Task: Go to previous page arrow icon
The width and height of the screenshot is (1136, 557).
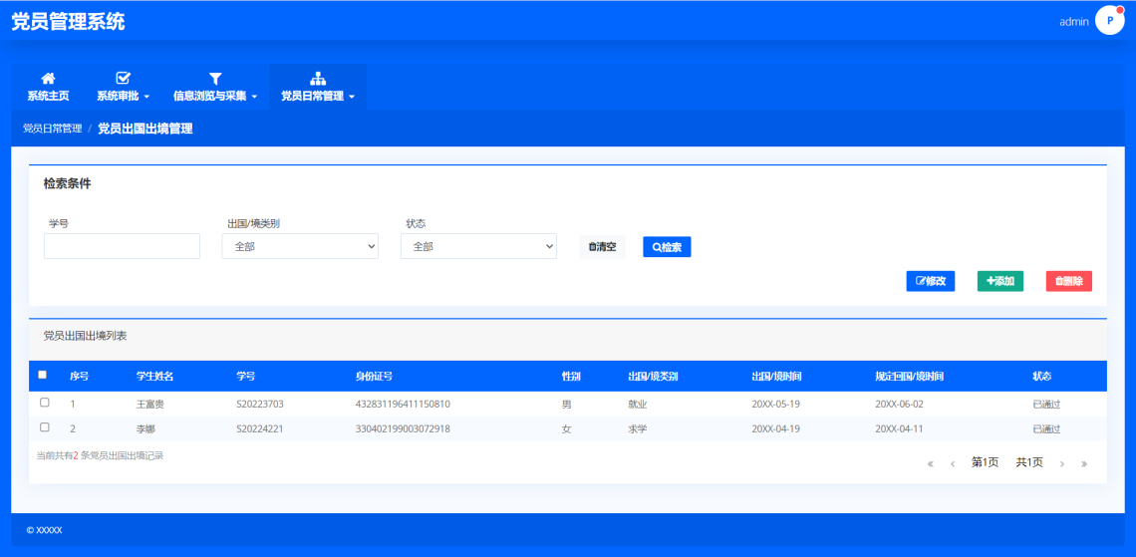Action: click(x=952, y=463)
